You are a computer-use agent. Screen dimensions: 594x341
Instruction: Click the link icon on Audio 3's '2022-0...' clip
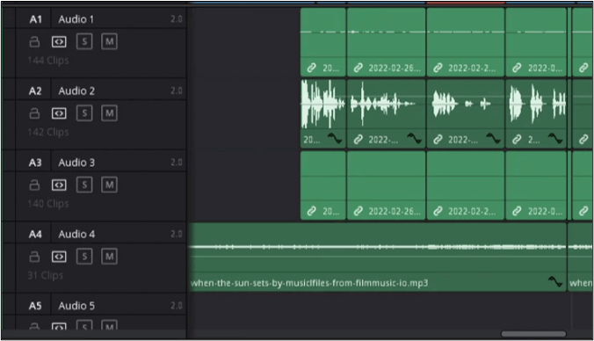(517, 212)
